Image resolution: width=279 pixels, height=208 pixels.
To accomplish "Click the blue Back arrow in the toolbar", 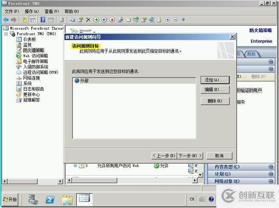I will coord(6,20).
